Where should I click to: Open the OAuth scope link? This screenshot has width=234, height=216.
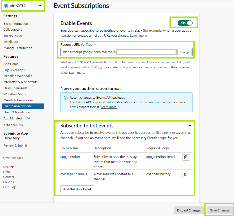[x=157, y=138]
